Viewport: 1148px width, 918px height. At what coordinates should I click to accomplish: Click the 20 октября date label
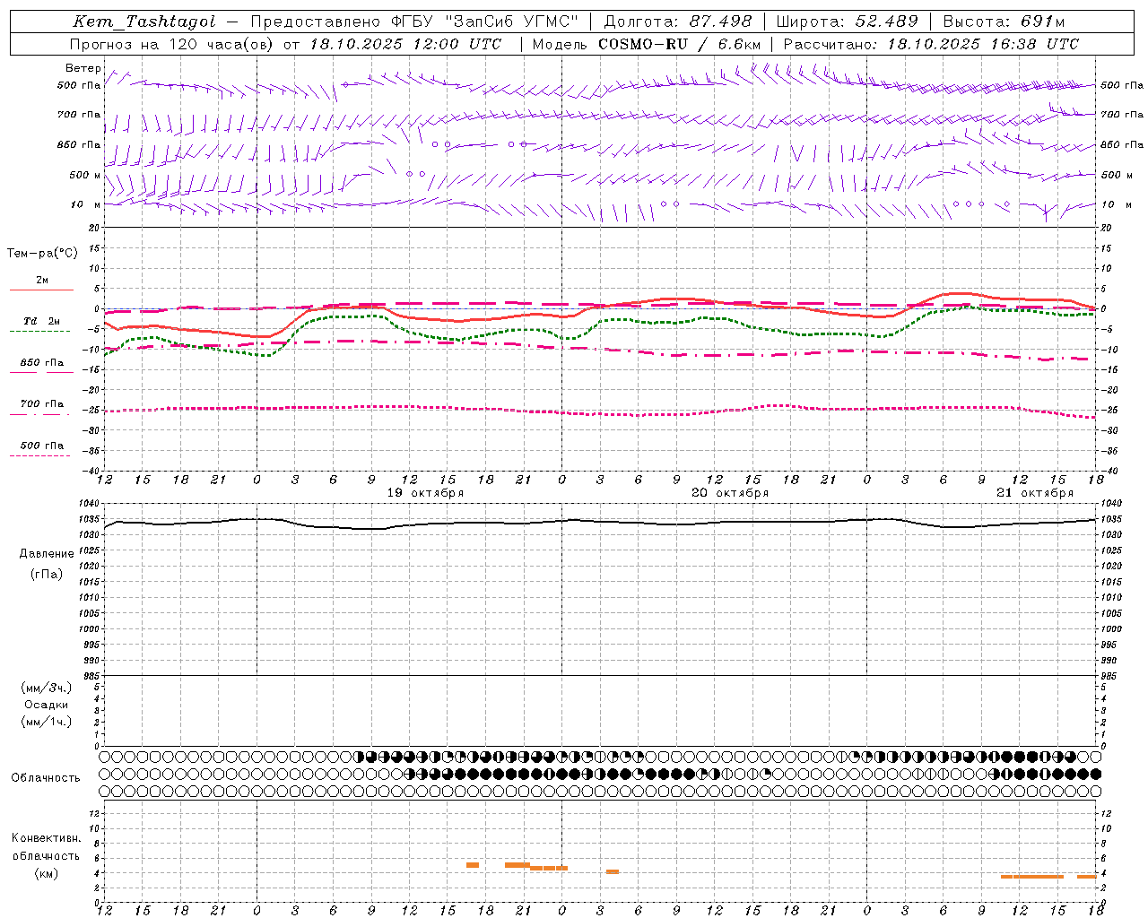[730, 493]
